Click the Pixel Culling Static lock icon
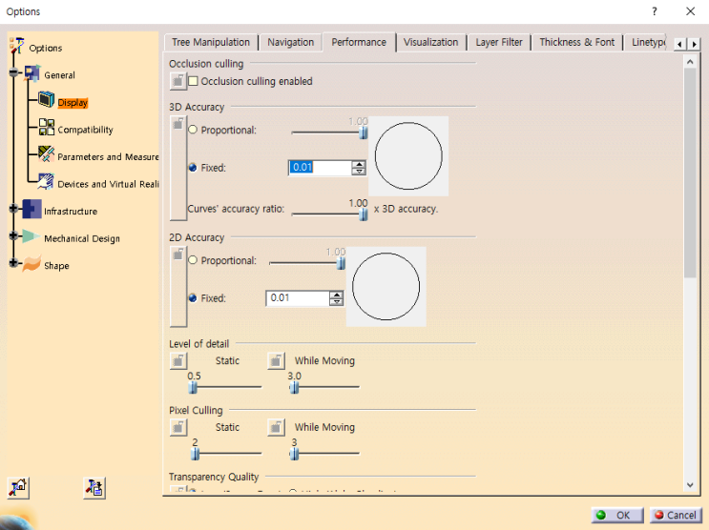The image size is (709, 530). [178, 427]
